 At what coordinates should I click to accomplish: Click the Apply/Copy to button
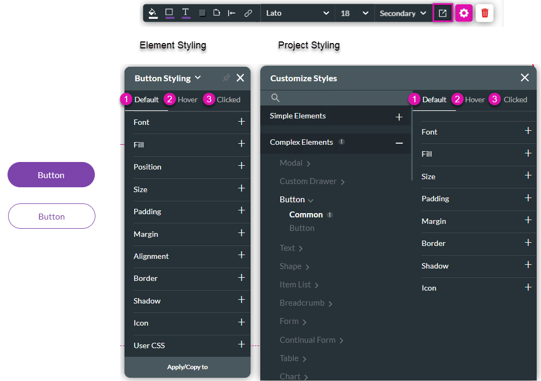pos(188,367)
